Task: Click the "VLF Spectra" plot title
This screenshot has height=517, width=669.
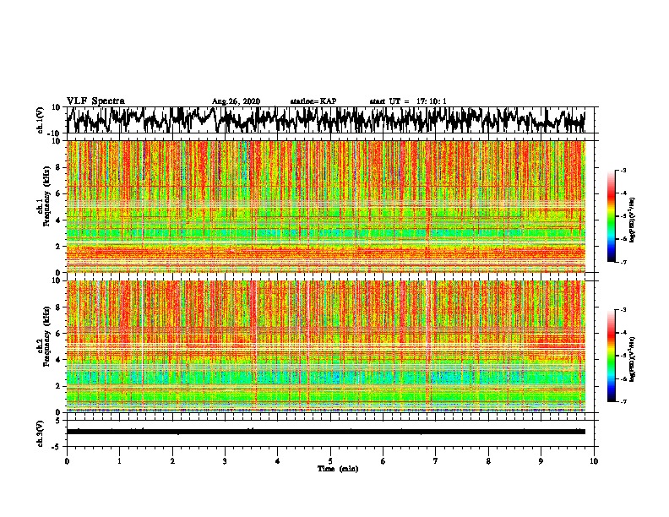Action: coord(95,101)
